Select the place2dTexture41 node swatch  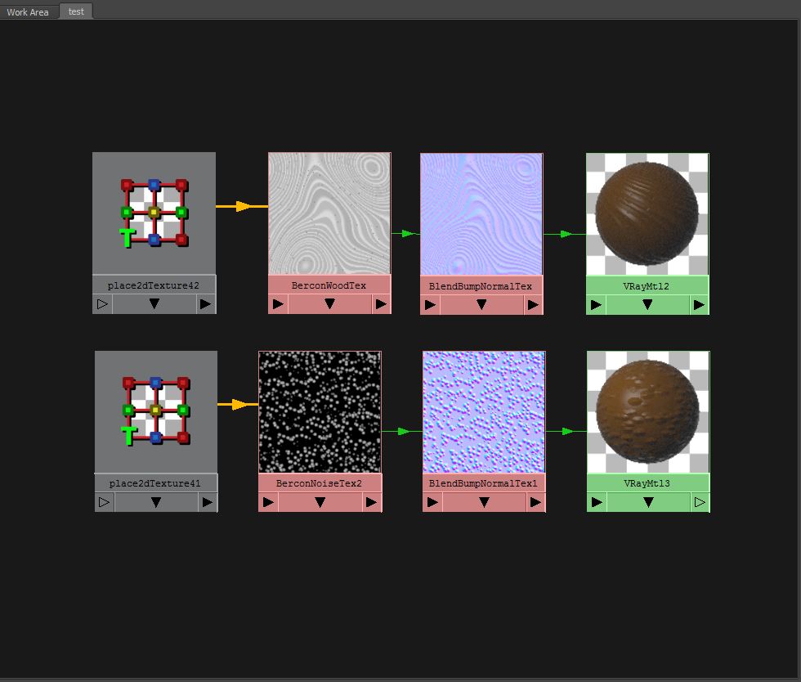point(156,411)
